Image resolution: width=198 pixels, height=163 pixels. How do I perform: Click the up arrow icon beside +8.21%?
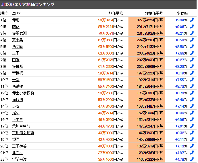point(192,33)
